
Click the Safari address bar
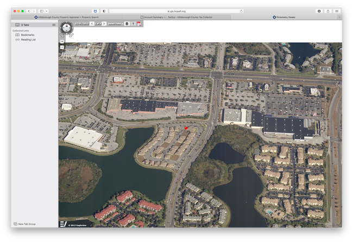[177, 11]
